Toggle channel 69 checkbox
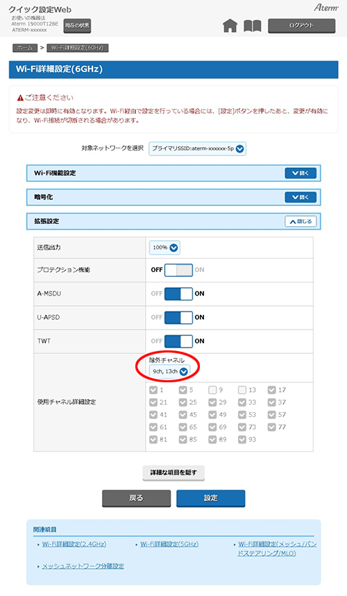The image size is (347, 596). coord(212,427)
